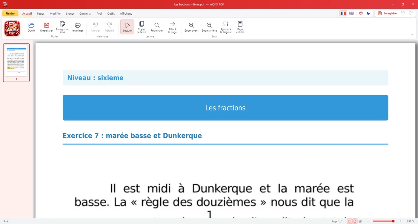418x224 pixels.
Task: Click the plus zoom button in status bar
Action: tap(401, 221)
